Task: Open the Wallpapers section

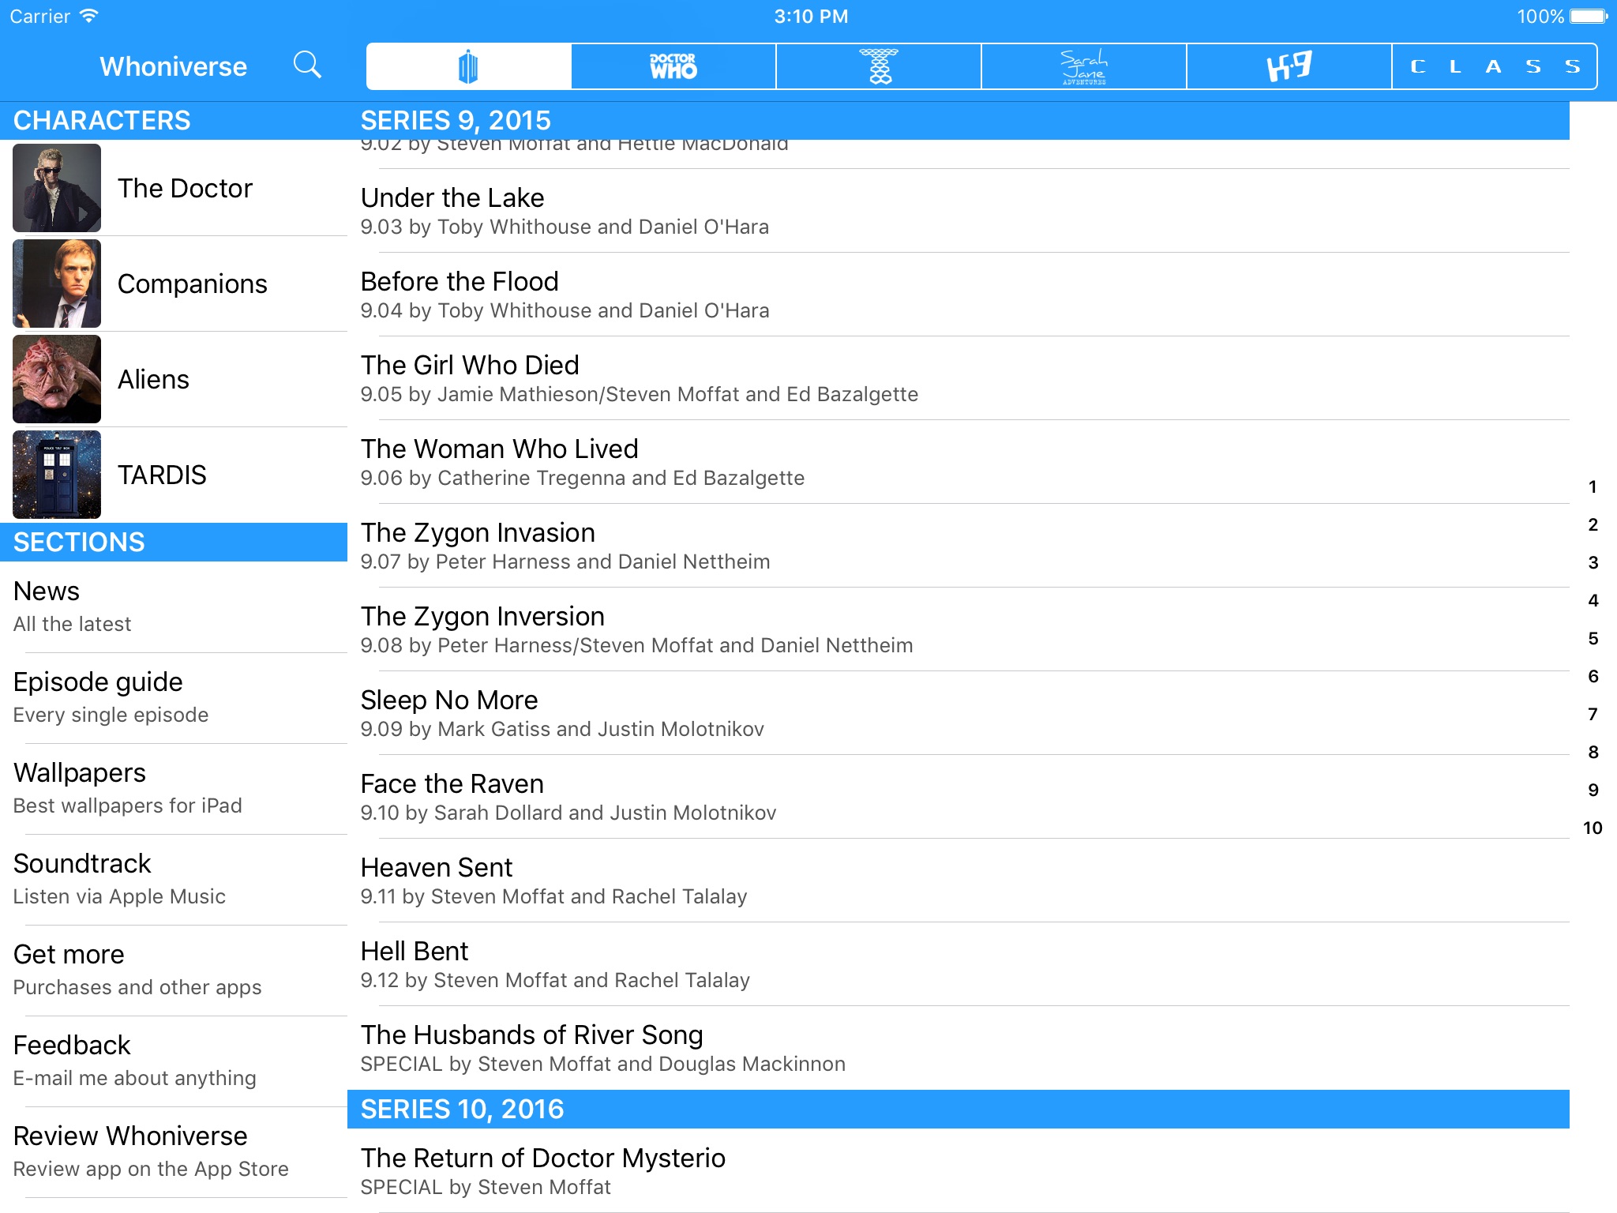Action: [x=174, y=788]
